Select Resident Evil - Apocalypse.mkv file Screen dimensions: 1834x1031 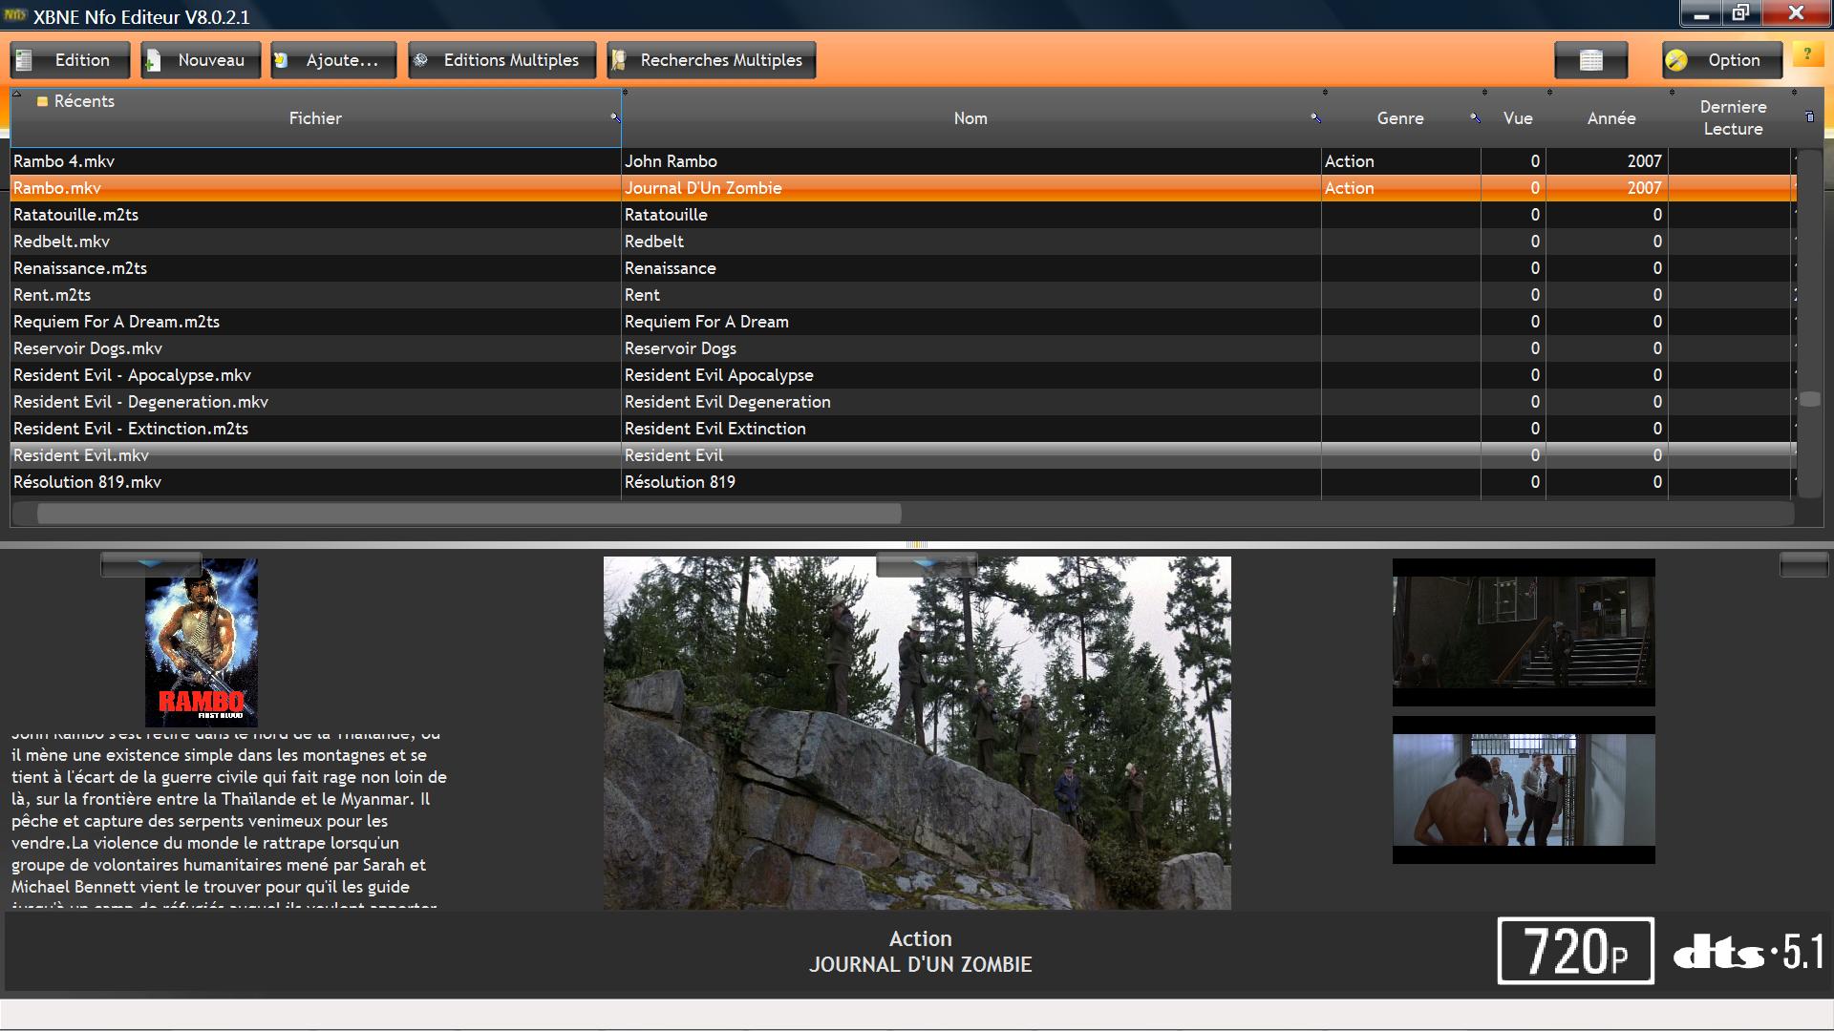[315, 375]
